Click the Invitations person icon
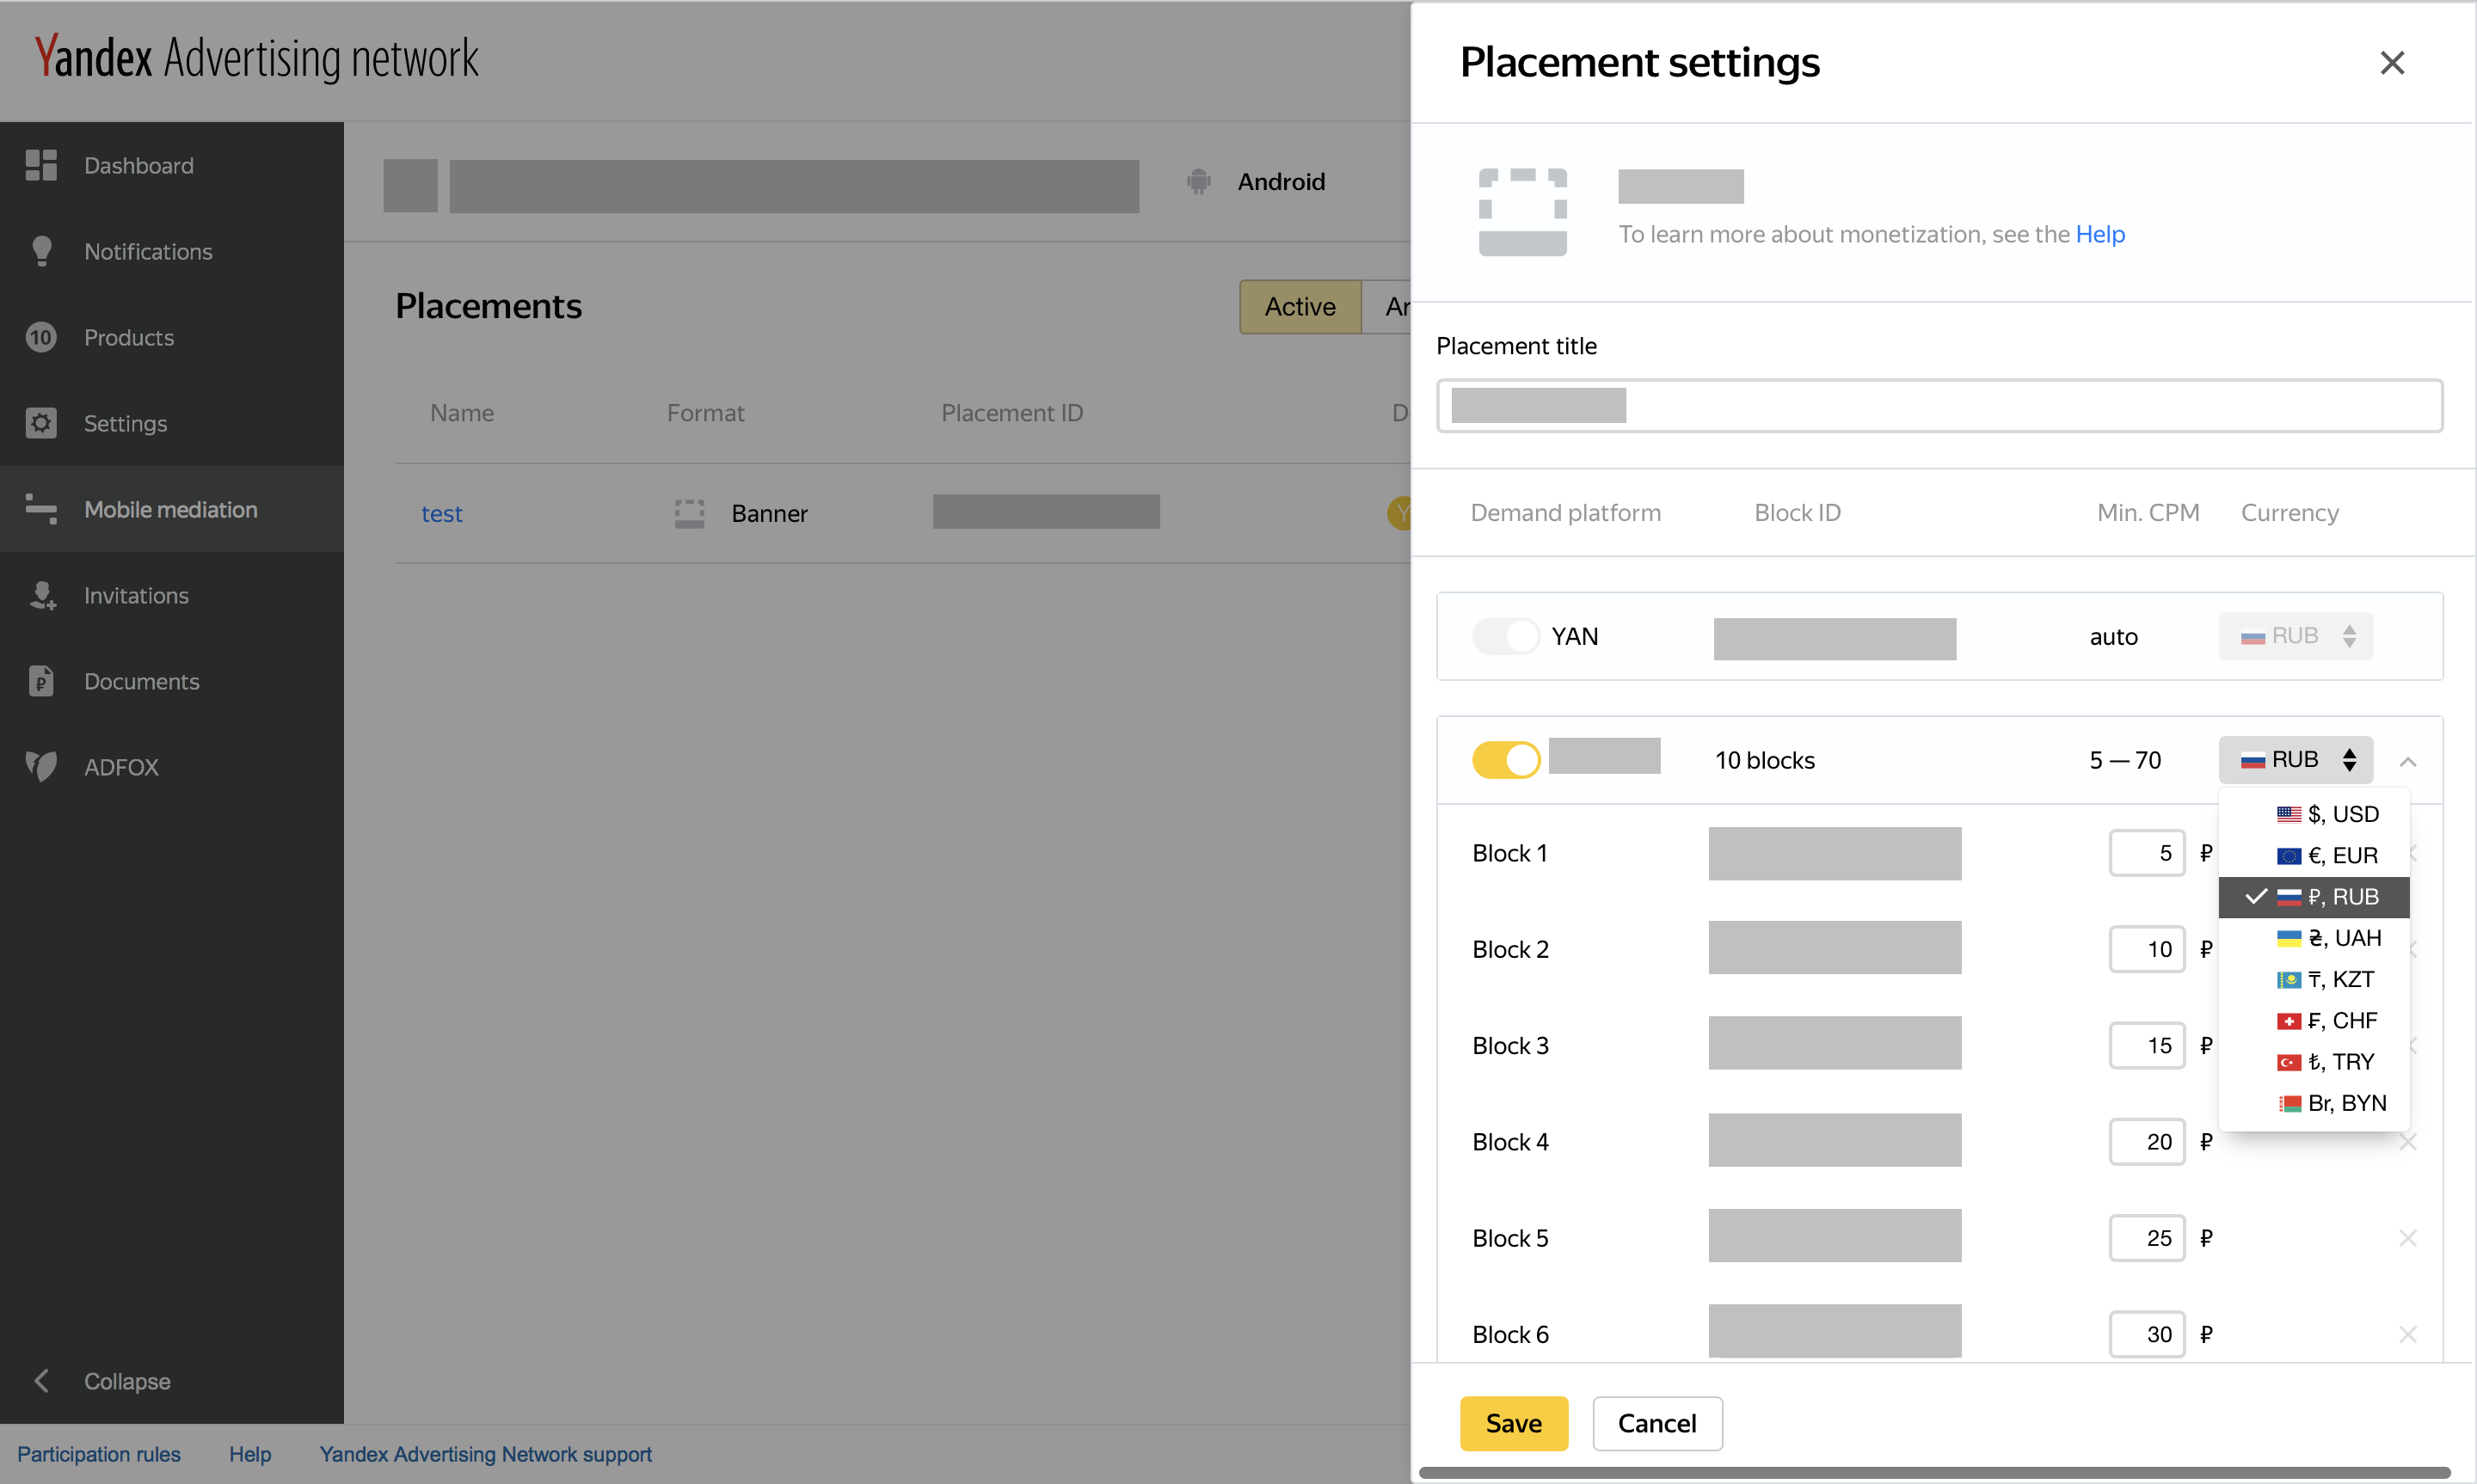This screenshot has height=1484, width=2477. [41, 595]
